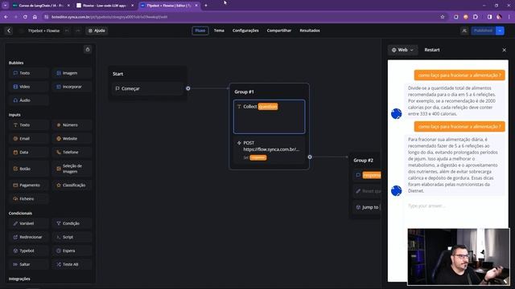The width and height of the screenshot is (515, 289).
Task: Go back with the editor back arrow
Action: tap(9, 31)
